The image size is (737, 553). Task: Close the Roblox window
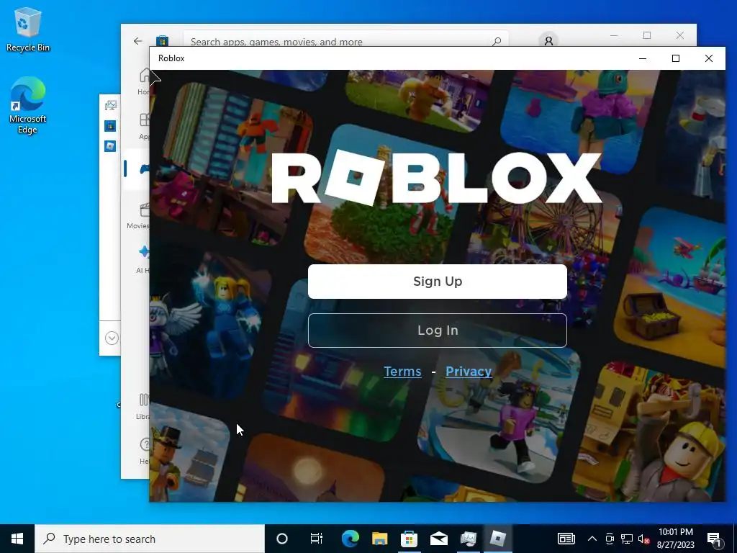pos(709,58)
